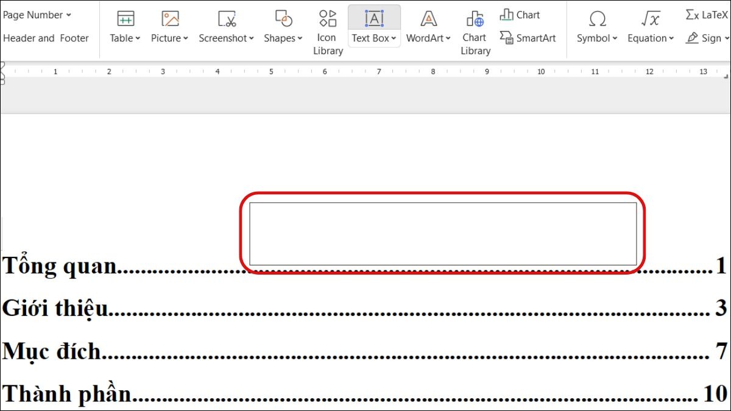
Task: Expand the Picture dropdown label
Action: coord(170,38)
